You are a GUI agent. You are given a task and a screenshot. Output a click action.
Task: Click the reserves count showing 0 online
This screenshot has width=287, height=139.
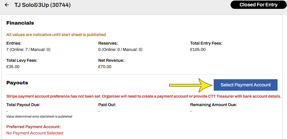pyautogui.click(x=120, y=49)
